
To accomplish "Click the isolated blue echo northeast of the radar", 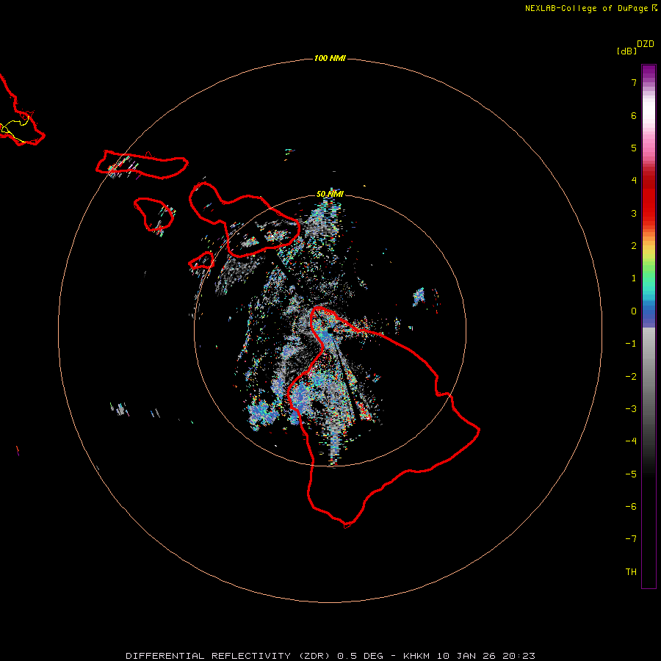I will tap(419, 297).
